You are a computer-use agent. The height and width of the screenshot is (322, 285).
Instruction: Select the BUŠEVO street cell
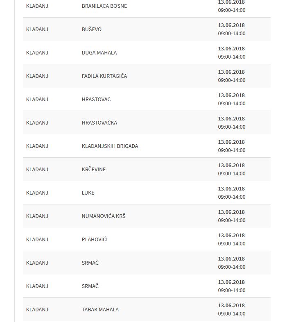pos(92,29)
